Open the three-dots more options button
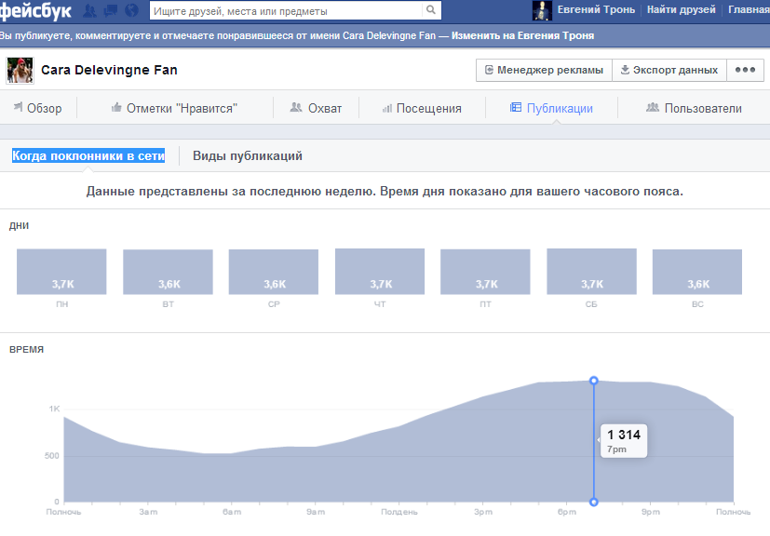The height and width of the screenshot is (536, 770). click(x=744, y=70)
